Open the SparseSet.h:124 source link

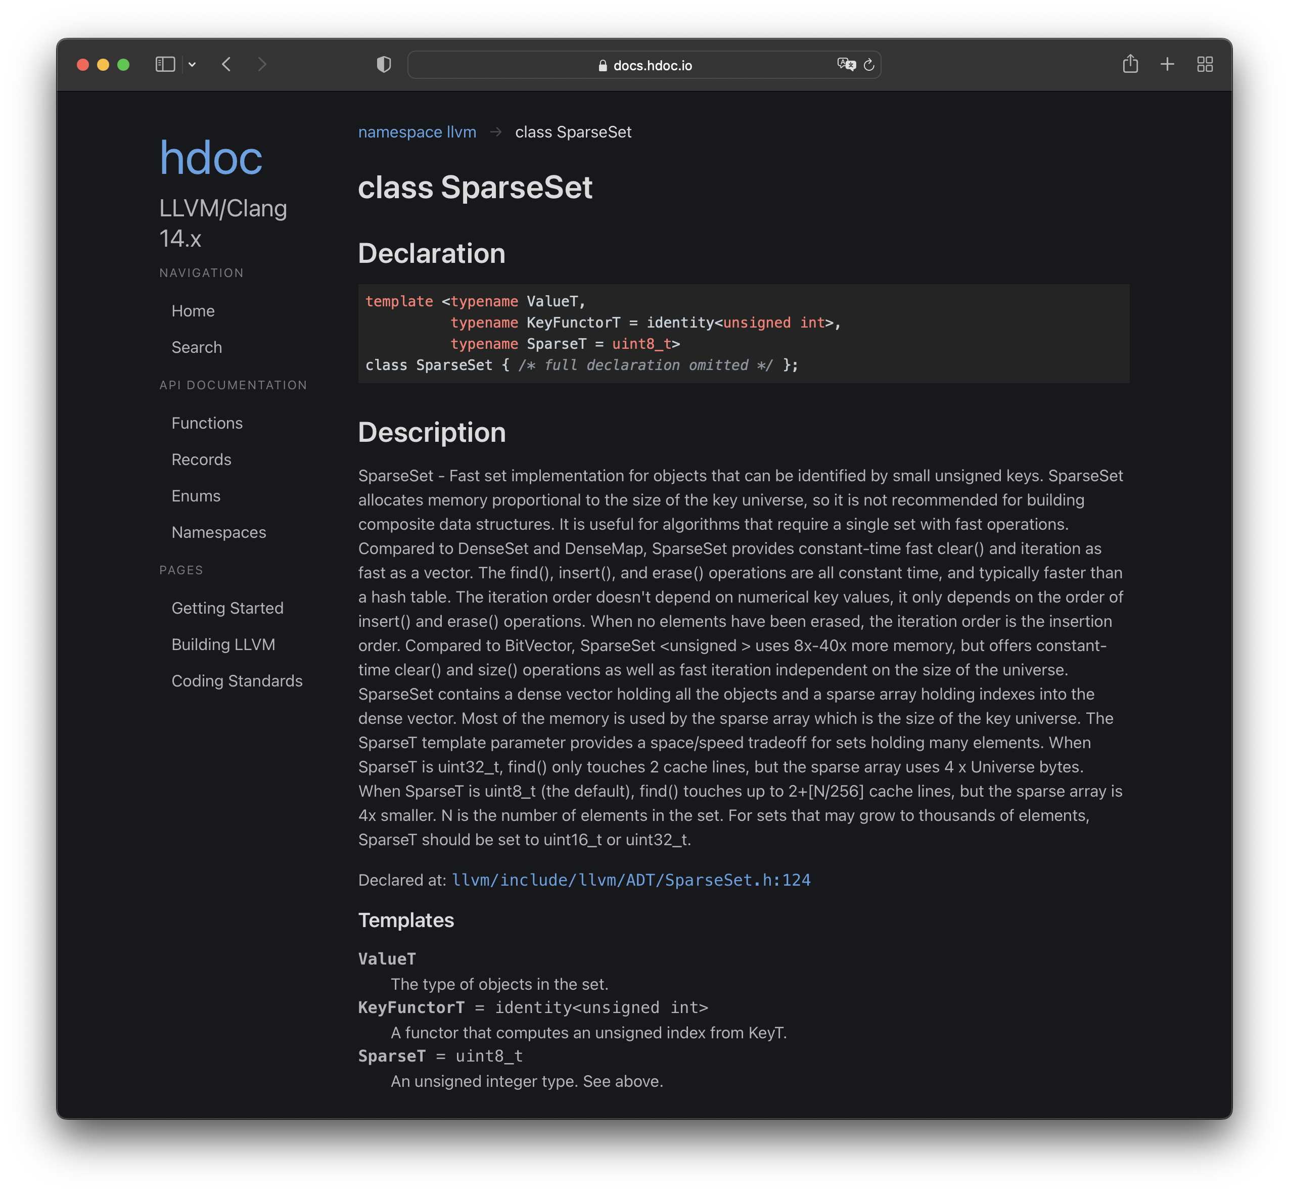pyautogui.click(x=631, y=880)
